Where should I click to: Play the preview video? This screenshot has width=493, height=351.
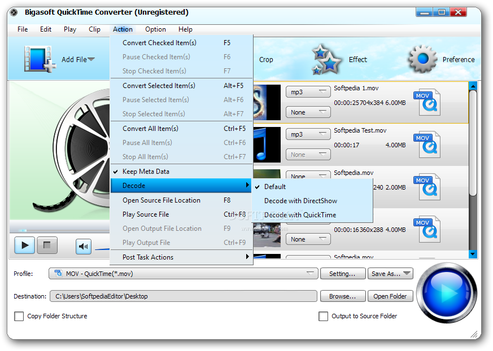pos(24,245)
